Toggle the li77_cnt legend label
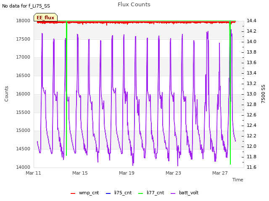Image resolution: width=269 pixels, height=201 pixels. coord(155,193)
